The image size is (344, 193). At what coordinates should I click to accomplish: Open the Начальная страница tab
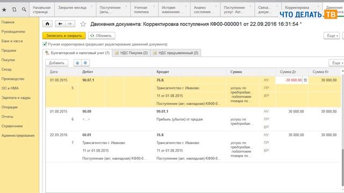point(42,10)
